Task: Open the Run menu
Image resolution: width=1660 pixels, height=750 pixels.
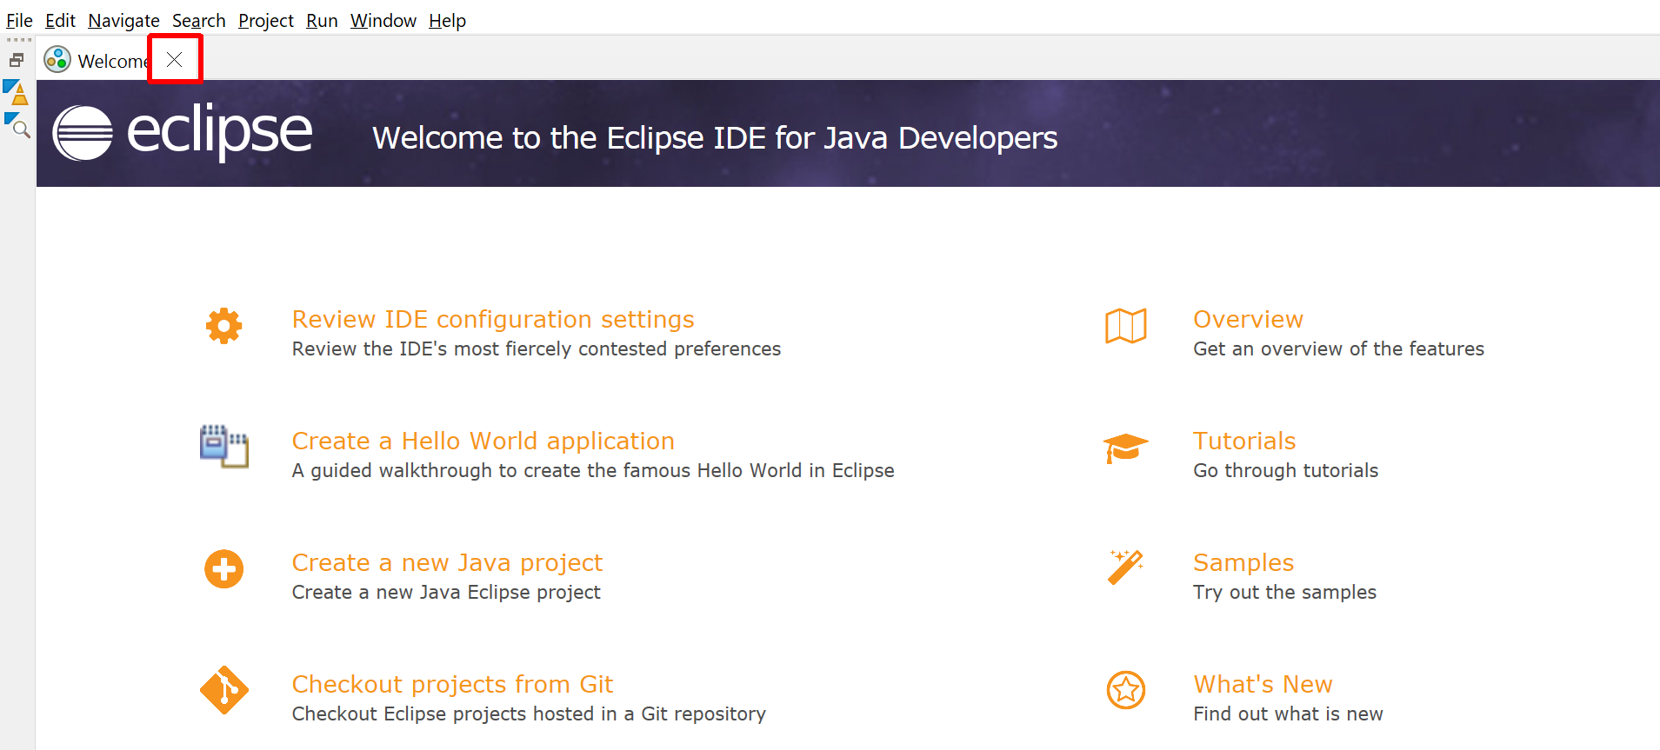Action: click(x=322, y=20)
